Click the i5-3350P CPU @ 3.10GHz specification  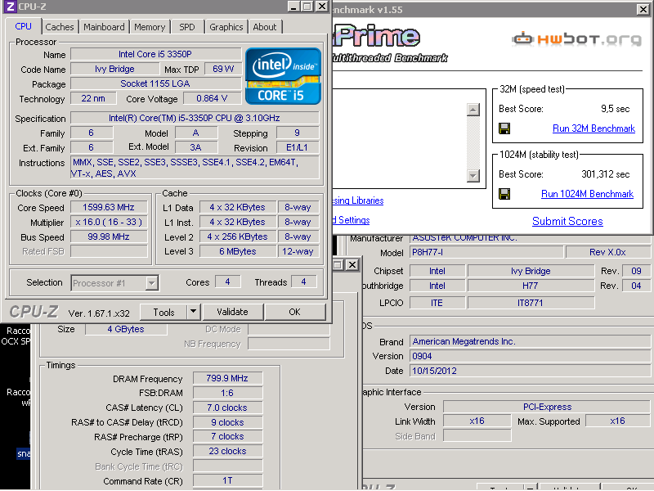point(195,118)
